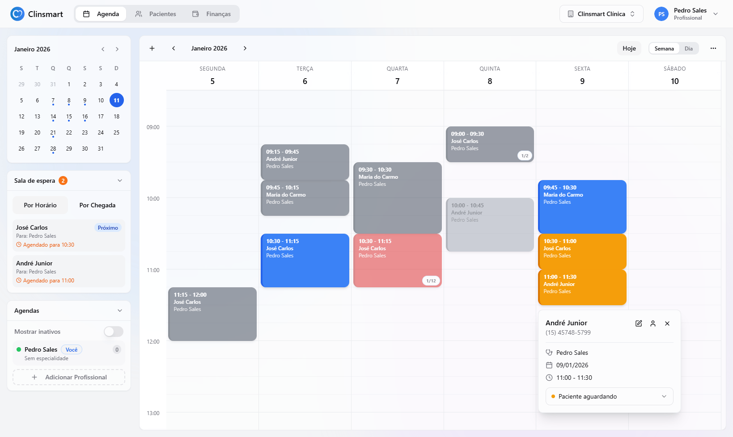Select day 28 in the mini calendar
The height and width of the screenshot is (437, 733).
pyautogui.click(x=53, y=149)
